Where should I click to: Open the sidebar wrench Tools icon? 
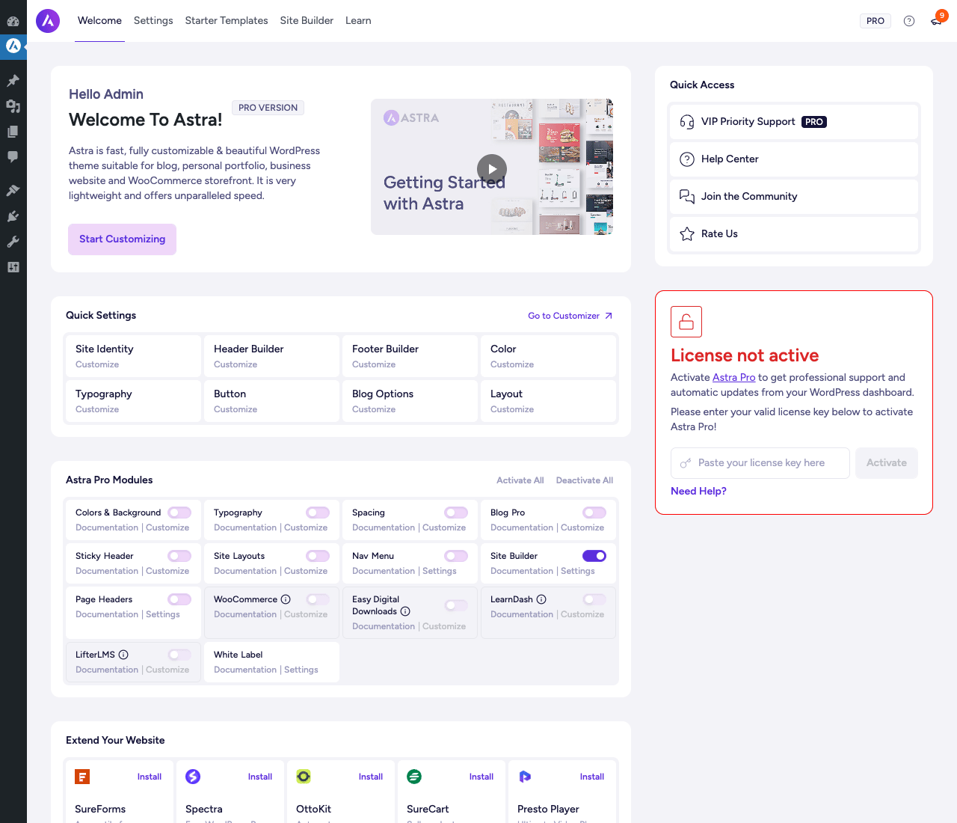[13, 242]
